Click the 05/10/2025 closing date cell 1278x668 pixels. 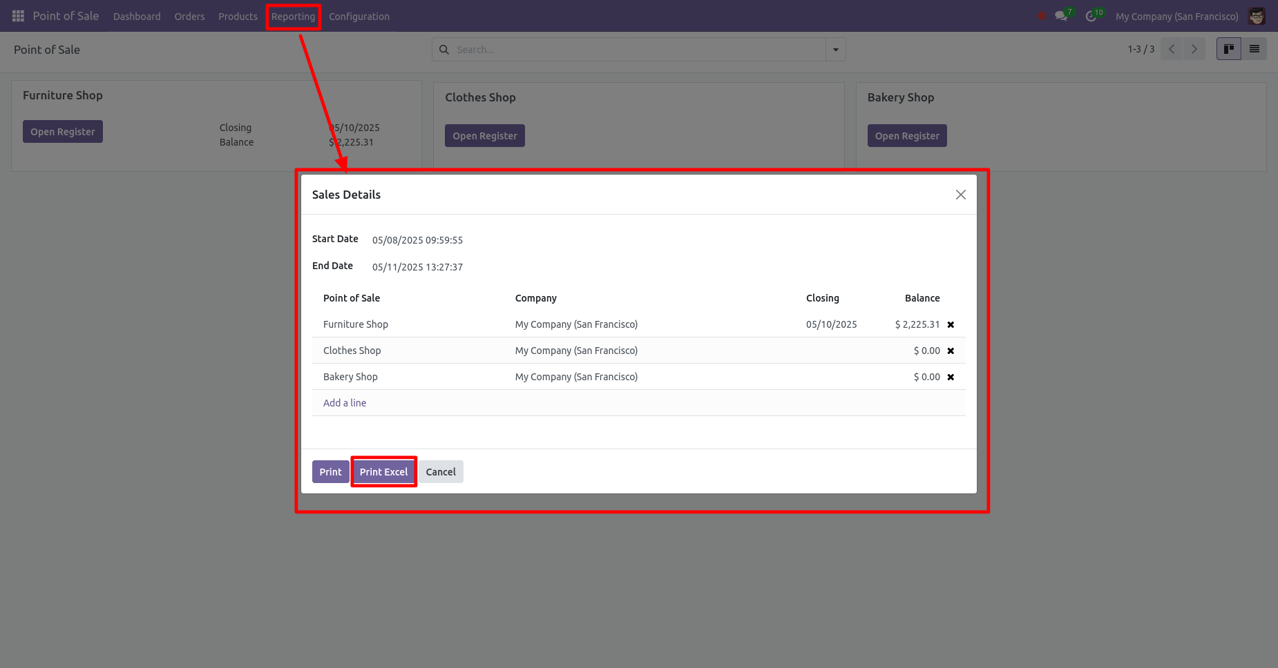pos(832,324)
